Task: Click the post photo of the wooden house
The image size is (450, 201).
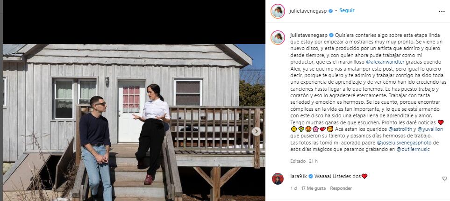Action: click(x=134, y=122)
